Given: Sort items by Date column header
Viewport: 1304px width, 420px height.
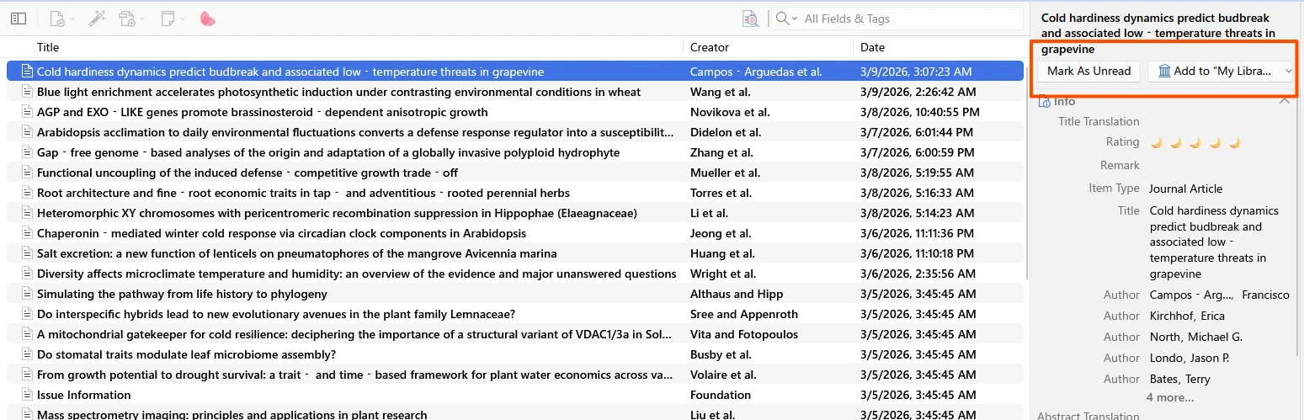Looking at the screenshot, I should coord(872,47).
